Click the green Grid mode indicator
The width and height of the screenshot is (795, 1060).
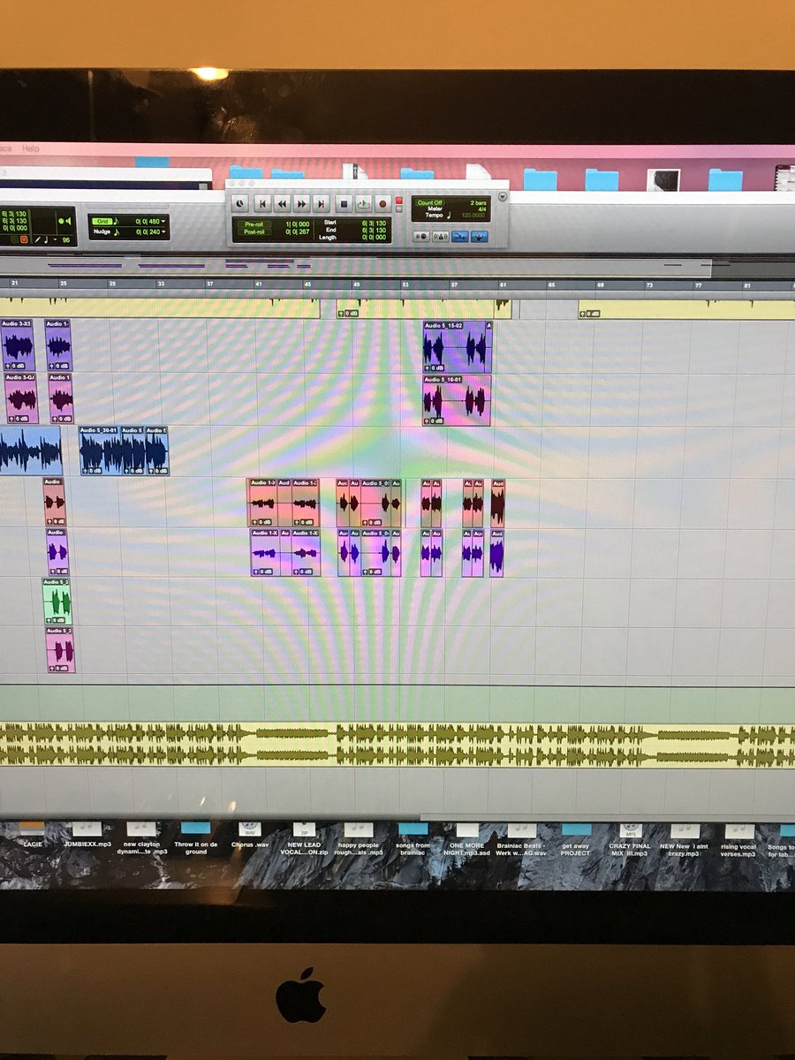[102, 221]
